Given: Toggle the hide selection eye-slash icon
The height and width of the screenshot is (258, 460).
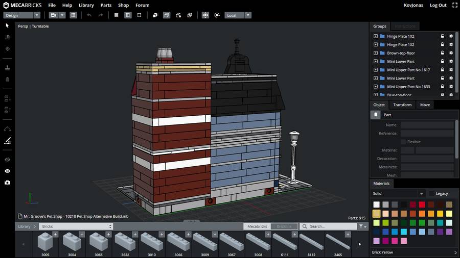Looking at the screenshot, I should coord(7,160).
